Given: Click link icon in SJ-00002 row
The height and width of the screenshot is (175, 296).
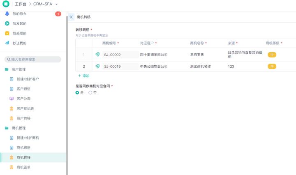Looking at the screenshot, I should coord(97,55).
